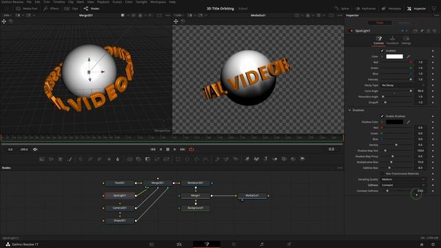441x248 pixels.
Task: Open the Fusion menu
Action: [x=117, y=1]
